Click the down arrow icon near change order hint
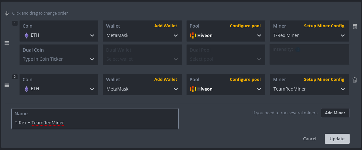362x150 pixels. coord(7,13)
